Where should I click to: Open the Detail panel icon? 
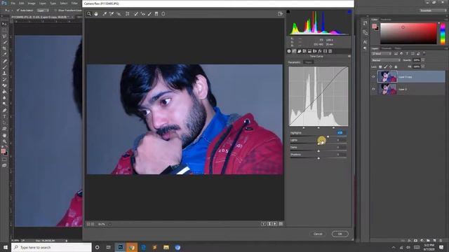300,51
